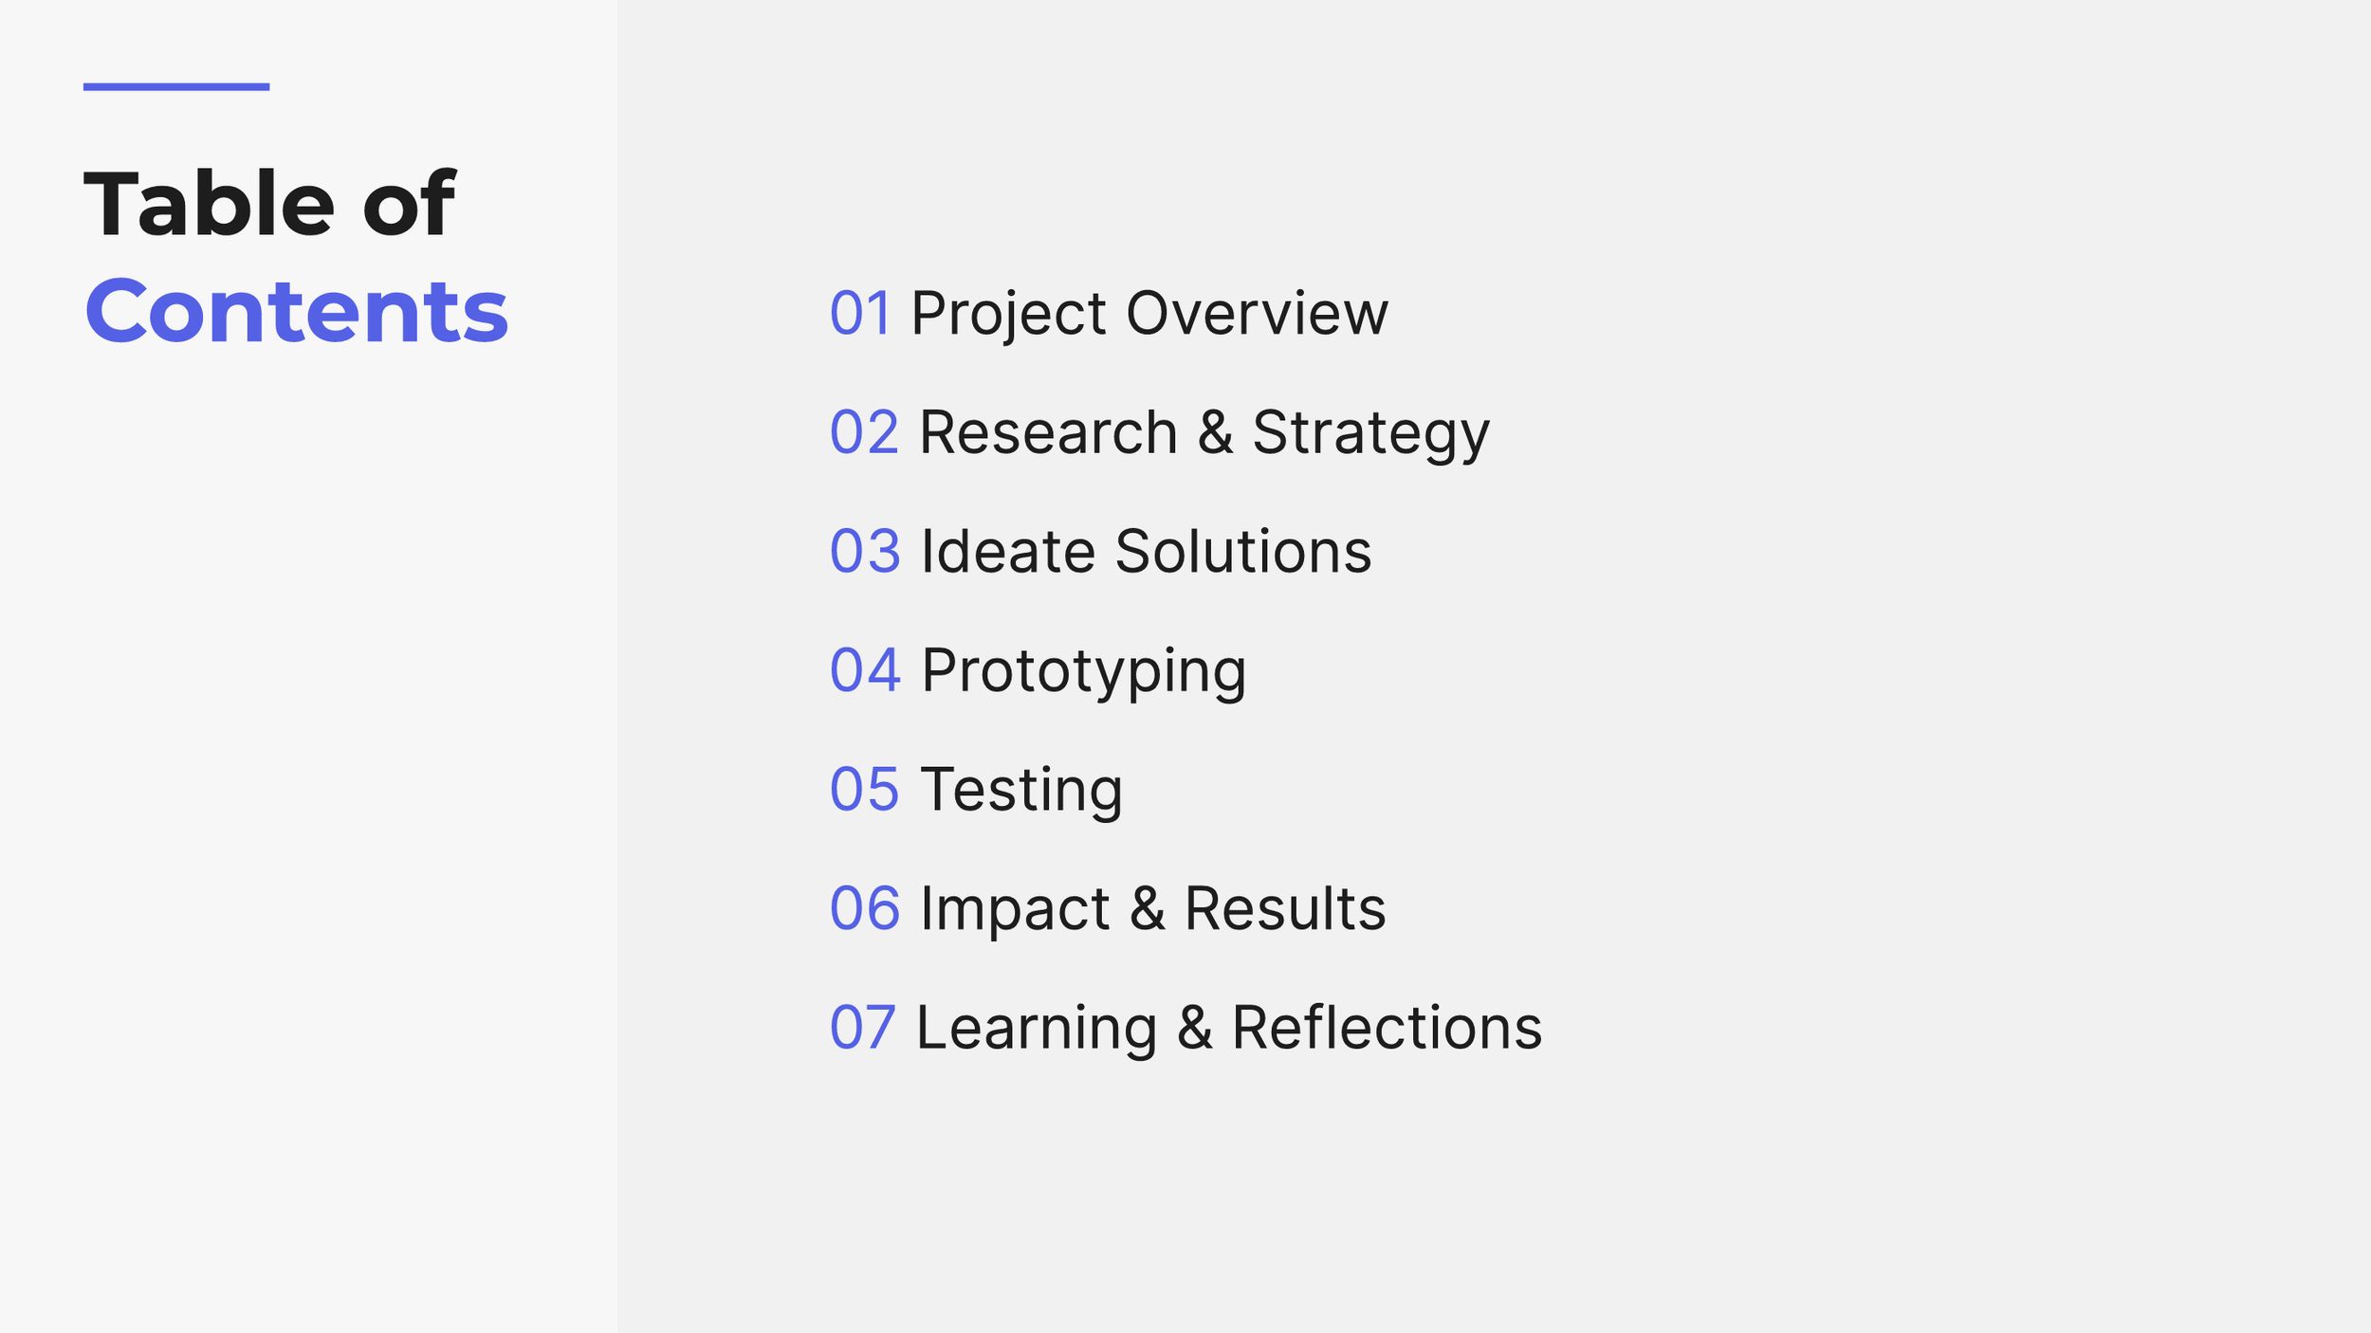
Task: Click the "Project Overview" entry
Action: point(1149,314)
